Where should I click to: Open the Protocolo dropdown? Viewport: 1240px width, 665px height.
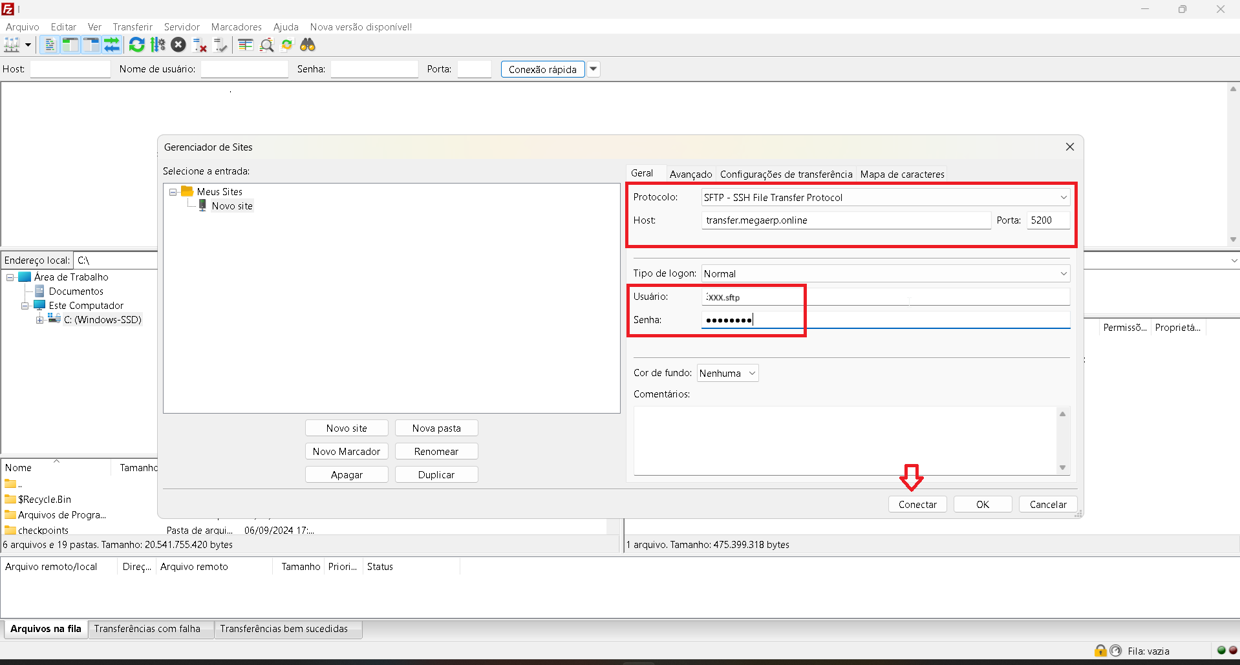click(885, 198)
